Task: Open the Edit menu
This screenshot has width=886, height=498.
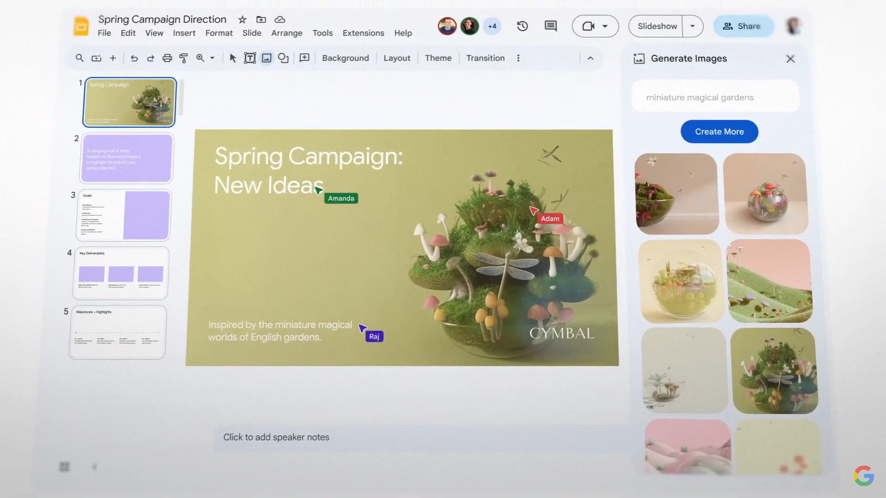Action: [x=128, y=33]
